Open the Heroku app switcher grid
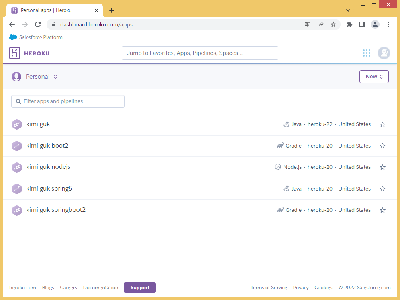Image resolution: width=400 pixels, height=300 pixels. point(367,53)
